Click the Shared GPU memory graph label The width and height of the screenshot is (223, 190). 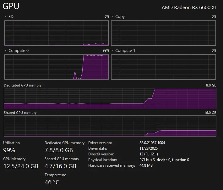click(x=20, y=113)
